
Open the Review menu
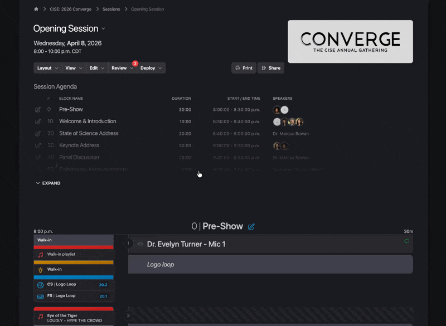coord(122,68)
